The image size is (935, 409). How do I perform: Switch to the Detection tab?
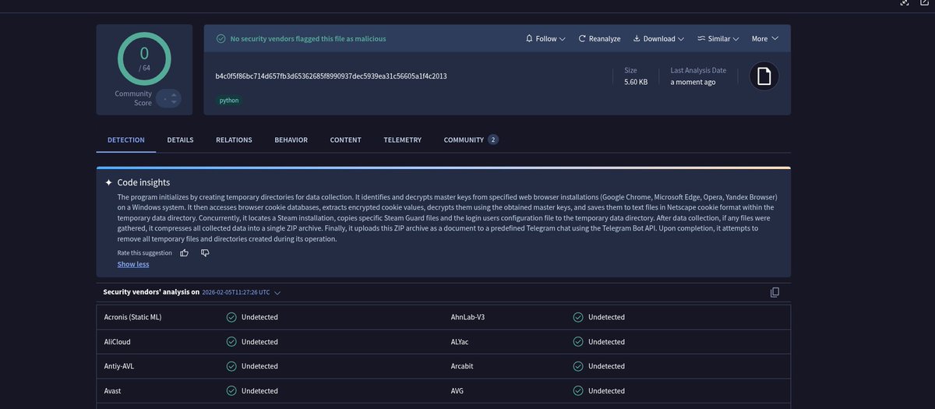coord(126,140)
